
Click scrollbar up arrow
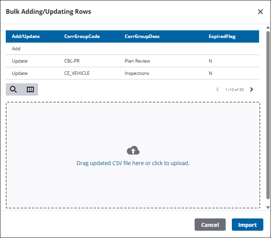[268, 28]
